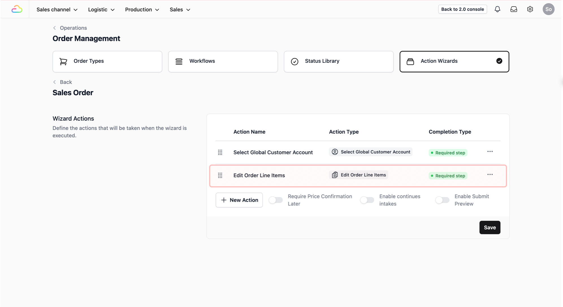Open more options for Select Global Customer Account row
563x307 pixels.
[x=490, y=152]
